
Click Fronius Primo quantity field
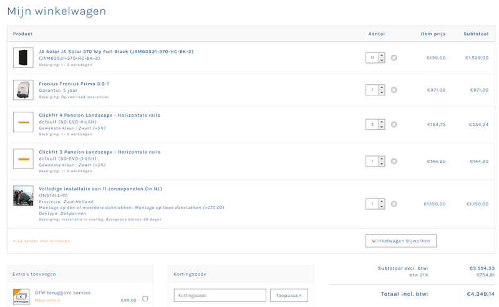click(372, 90)
